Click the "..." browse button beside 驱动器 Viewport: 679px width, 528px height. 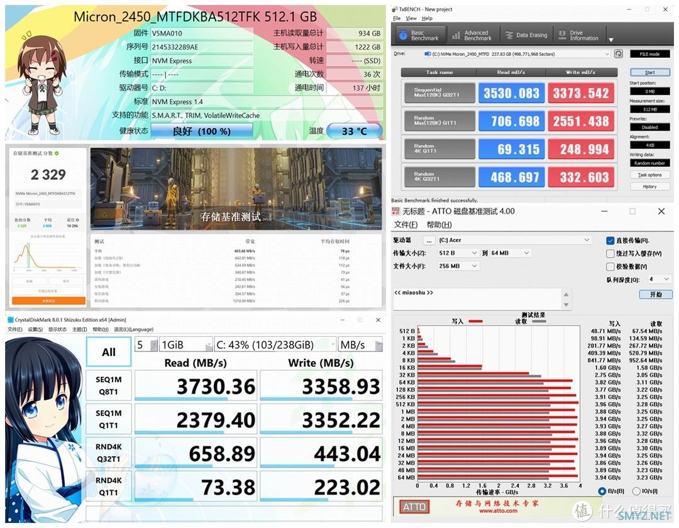pos(429,240)
